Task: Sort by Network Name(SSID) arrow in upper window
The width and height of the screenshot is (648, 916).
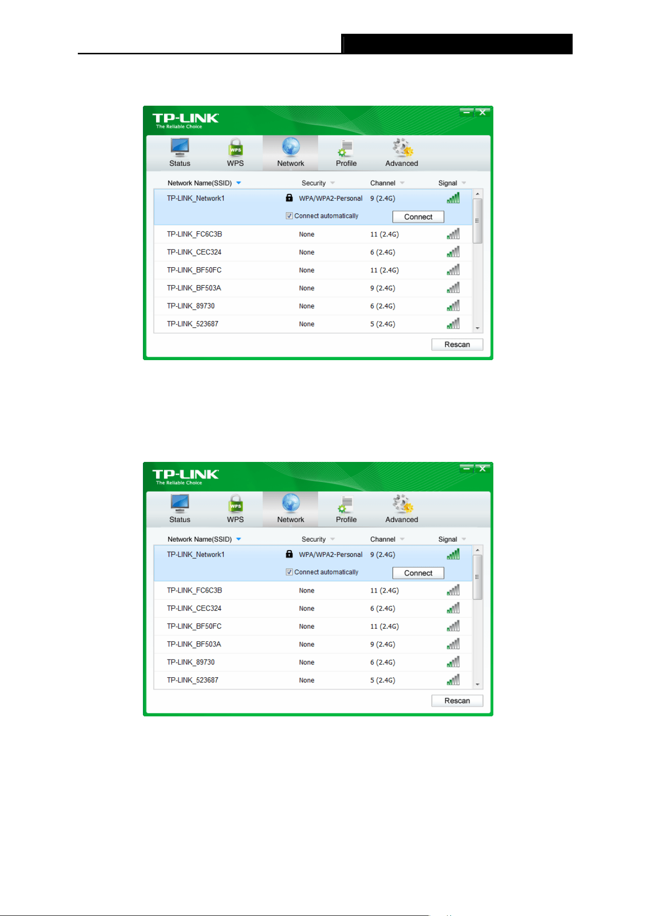Action: [x=239, y=183]
